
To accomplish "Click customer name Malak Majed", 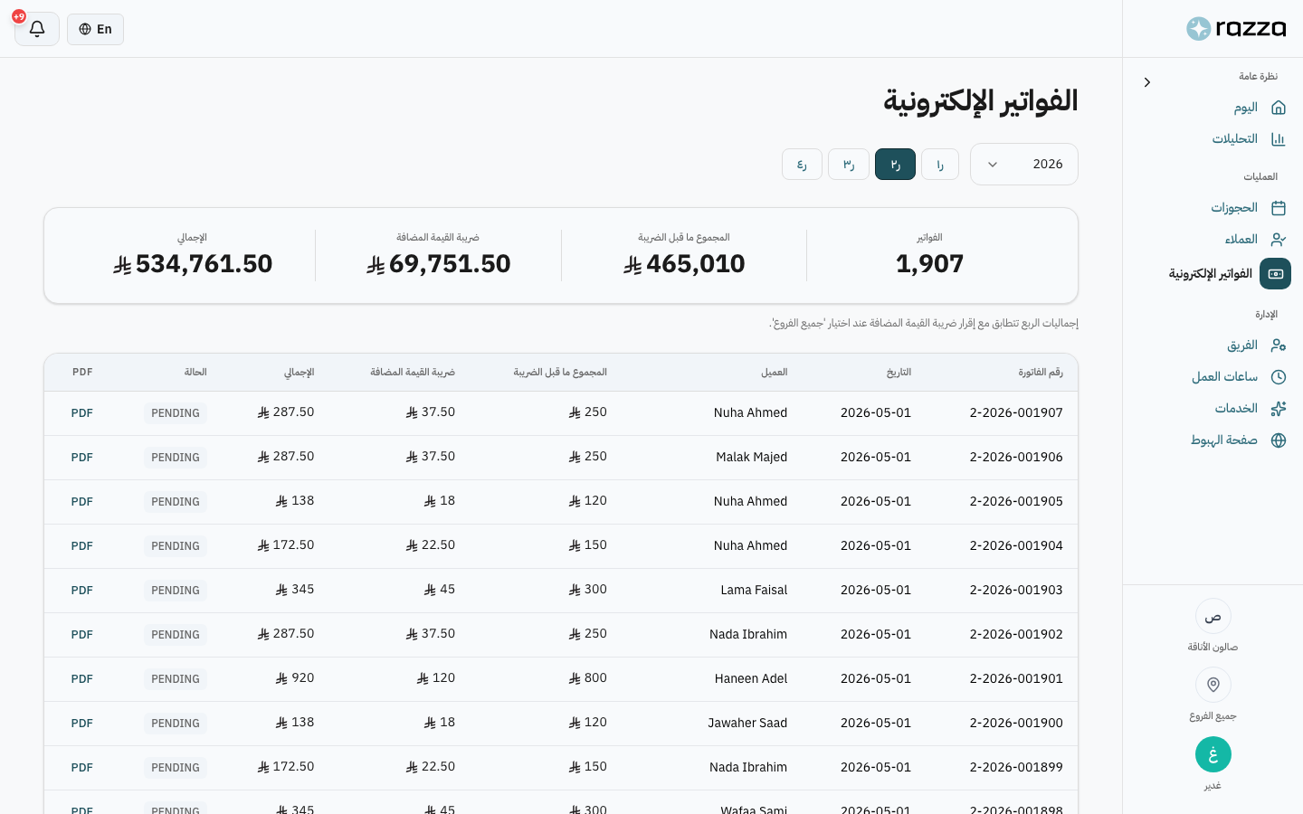I will pyautogui.click(x=752, y=458).
